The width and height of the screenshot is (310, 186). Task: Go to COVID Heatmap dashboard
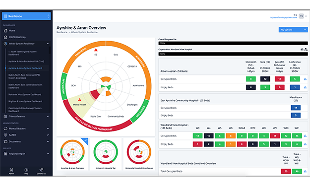[x=17, y=37]
